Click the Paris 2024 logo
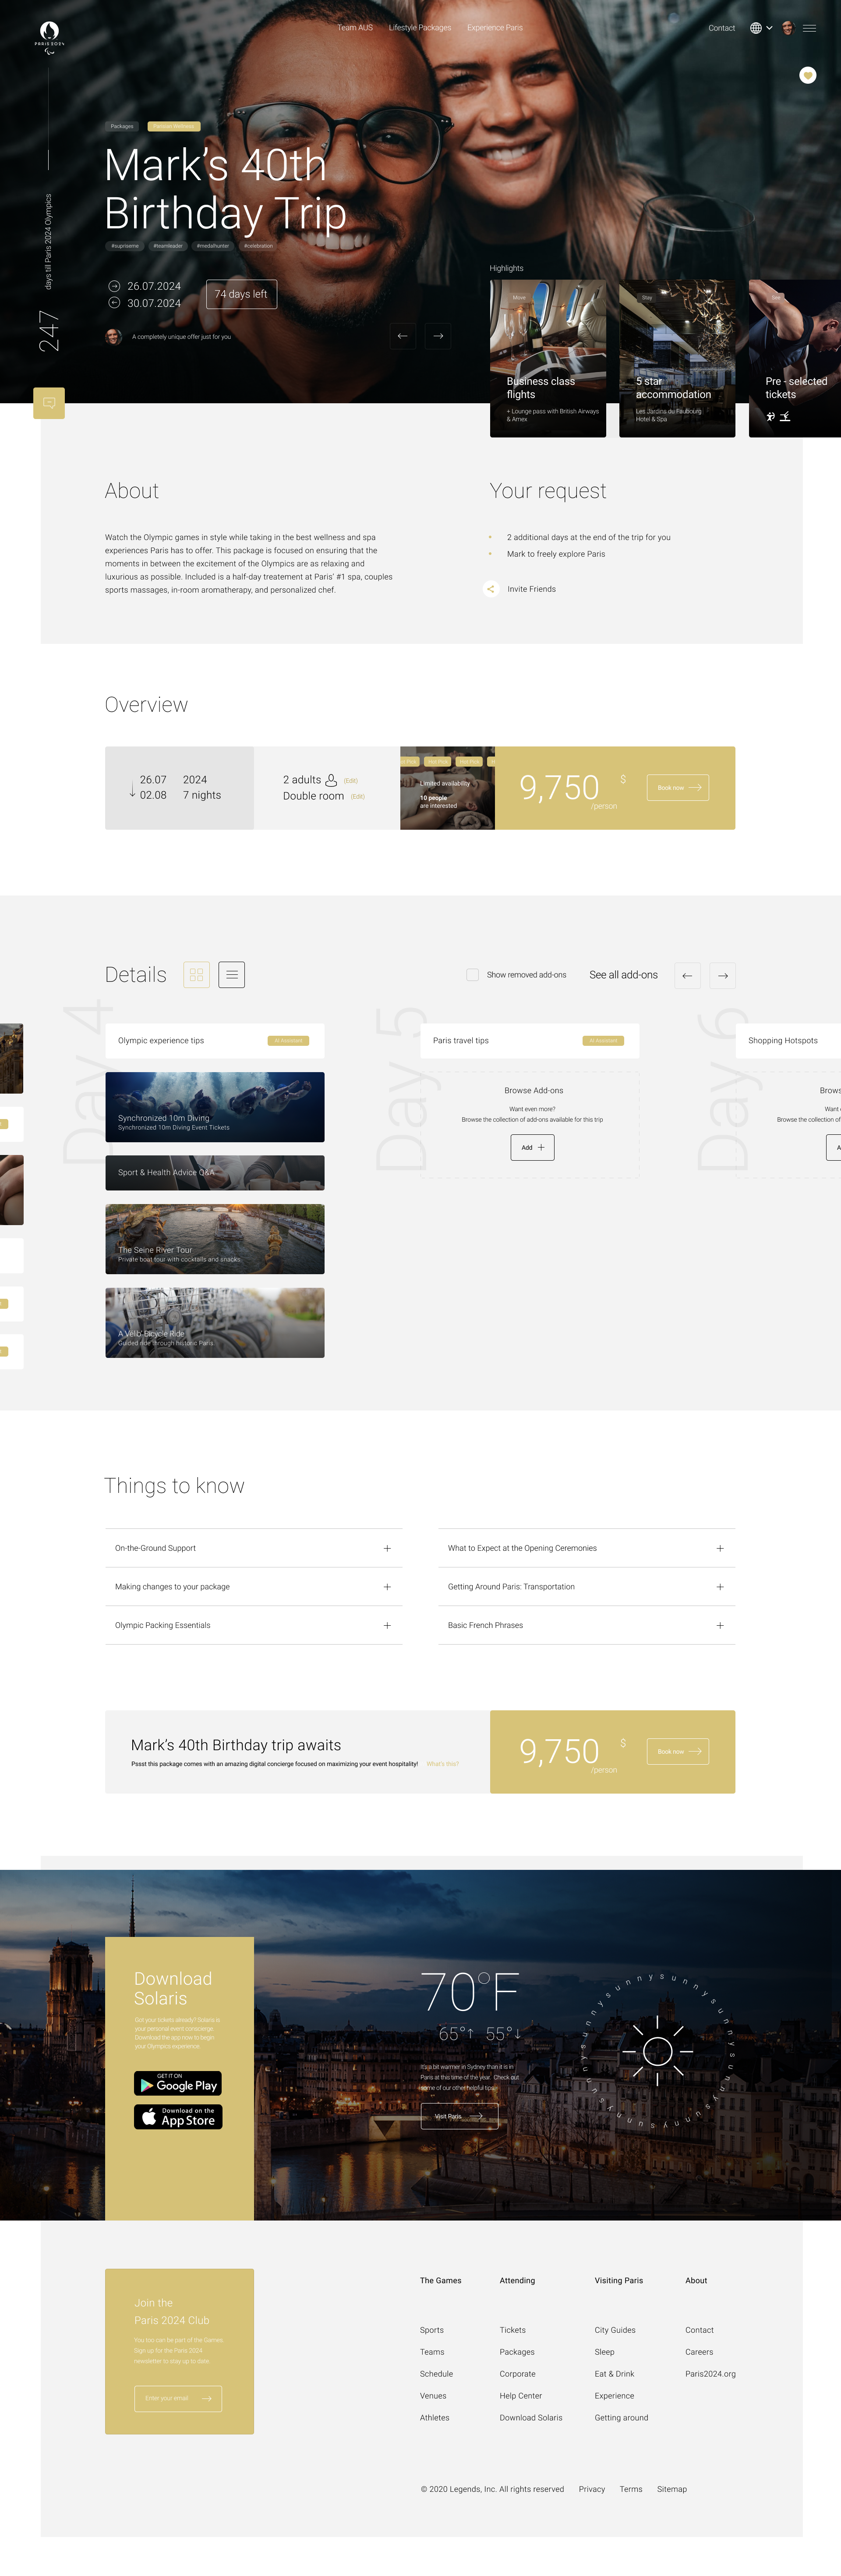Viewport: 841px width, 2576px height. [49, 36]
